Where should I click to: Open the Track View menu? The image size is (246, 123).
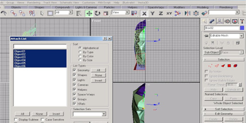click(x=50, y=3)
